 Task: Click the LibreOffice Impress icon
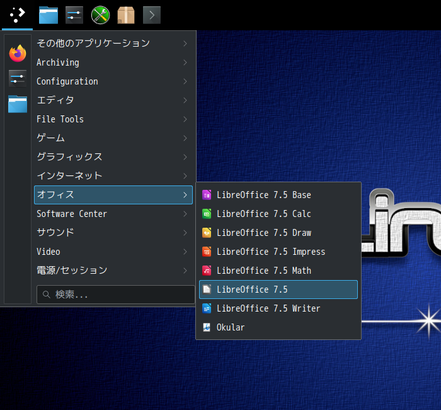point(207,252)
